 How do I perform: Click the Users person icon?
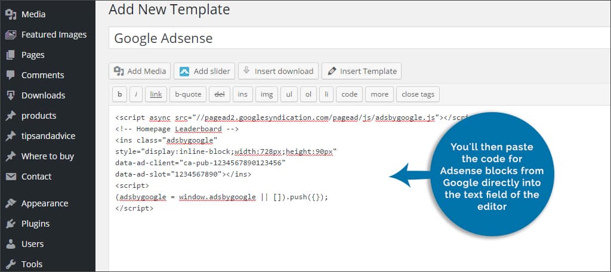(x=10, y=244)
